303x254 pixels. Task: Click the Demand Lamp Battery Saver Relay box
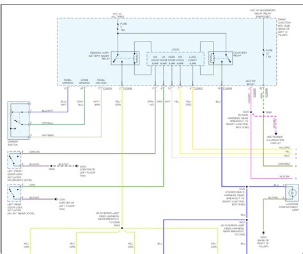(x=125, y=58)
